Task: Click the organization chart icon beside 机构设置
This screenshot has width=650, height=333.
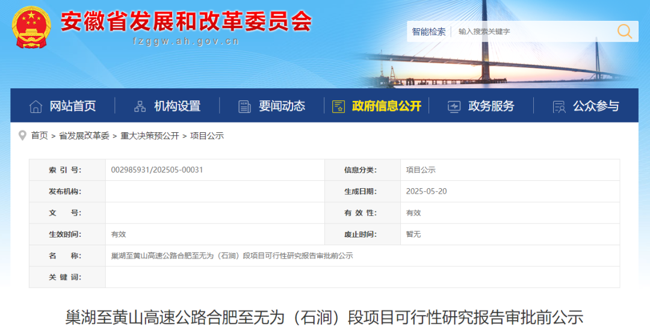Action: (140, 107)
